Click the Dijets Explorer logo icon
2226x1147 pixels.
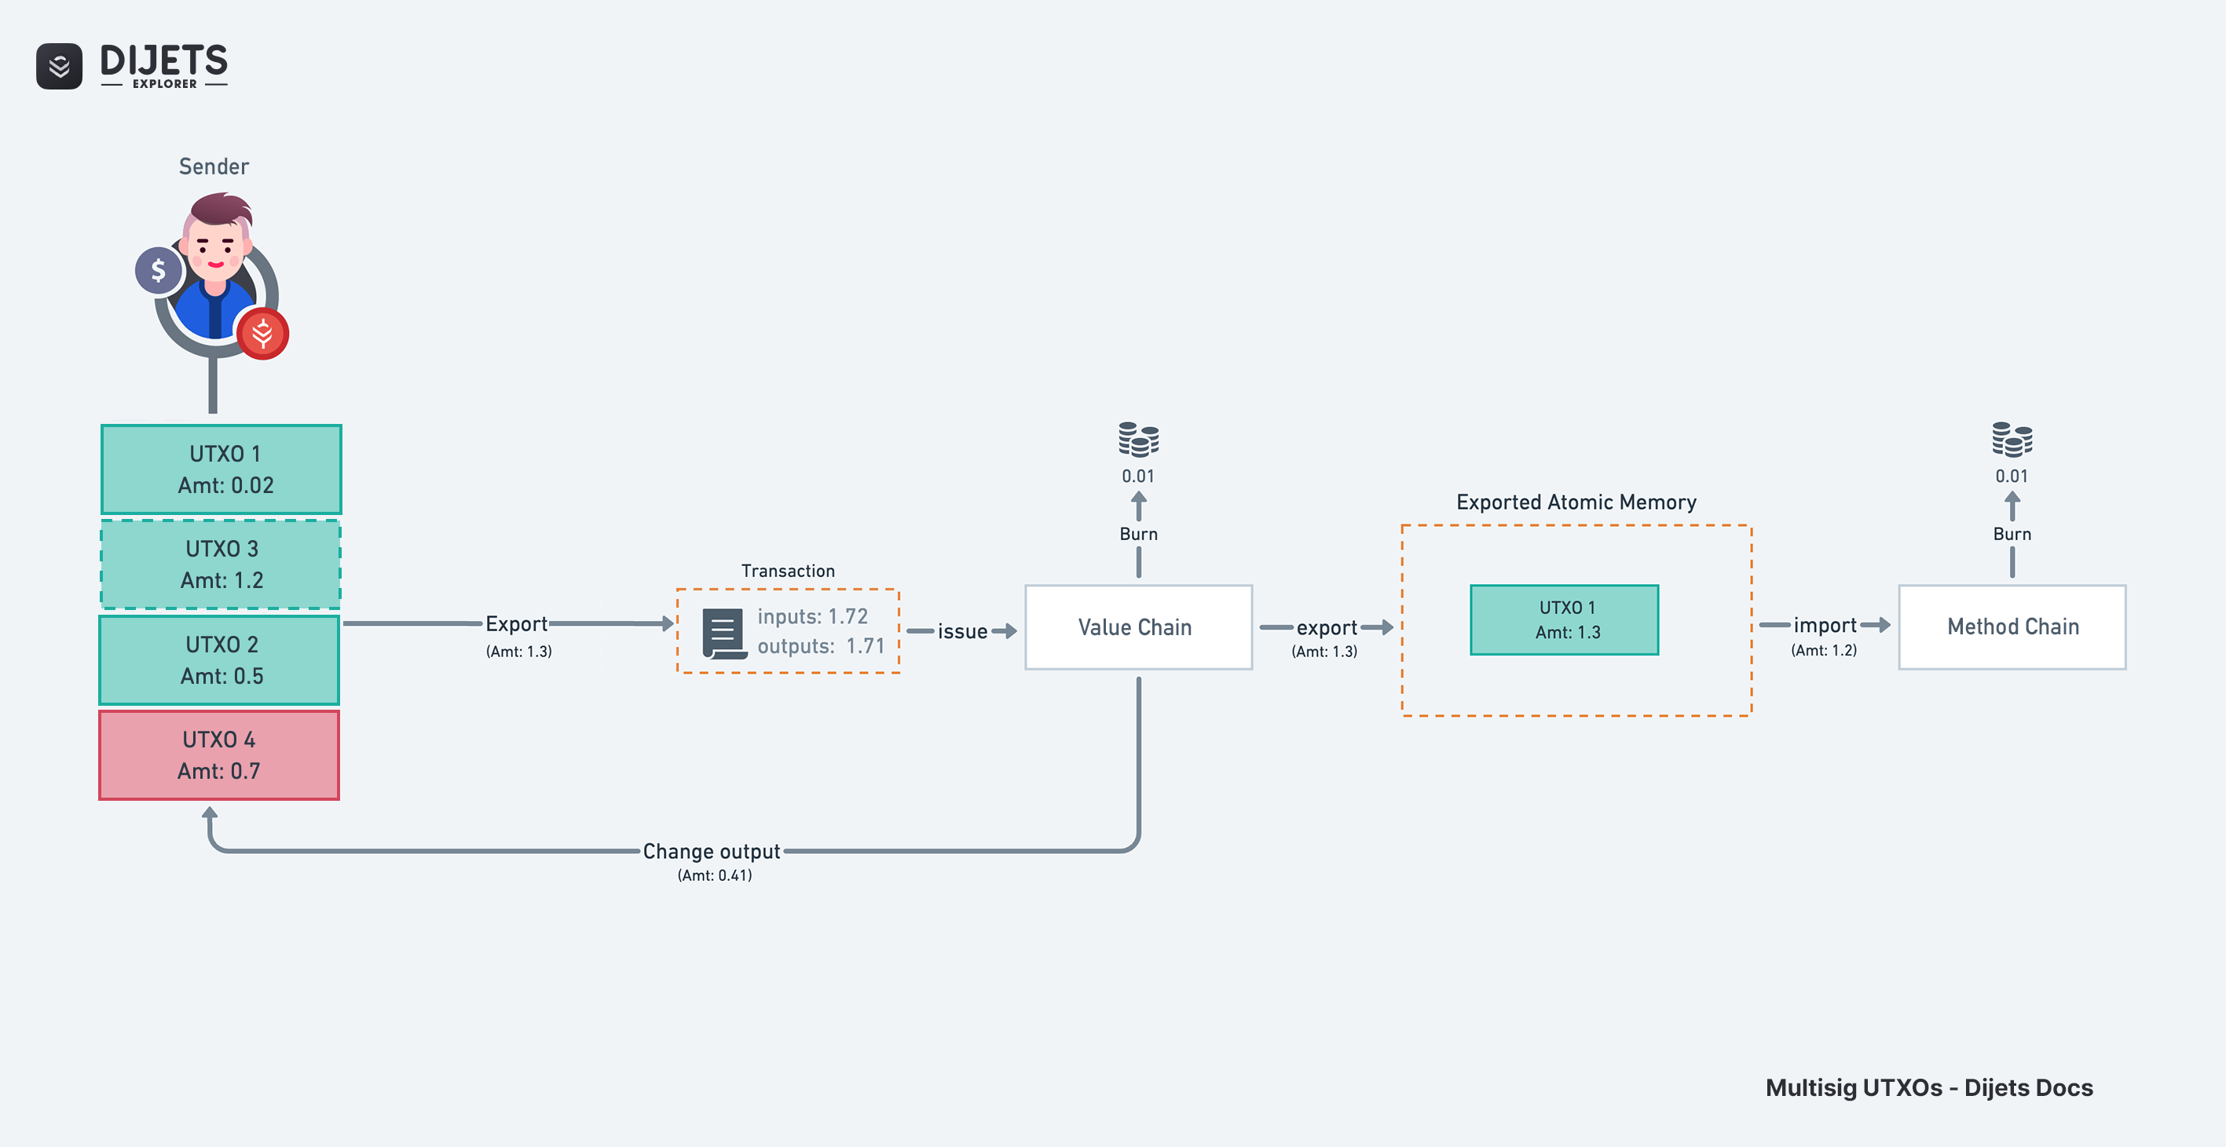tap(59, 66)
